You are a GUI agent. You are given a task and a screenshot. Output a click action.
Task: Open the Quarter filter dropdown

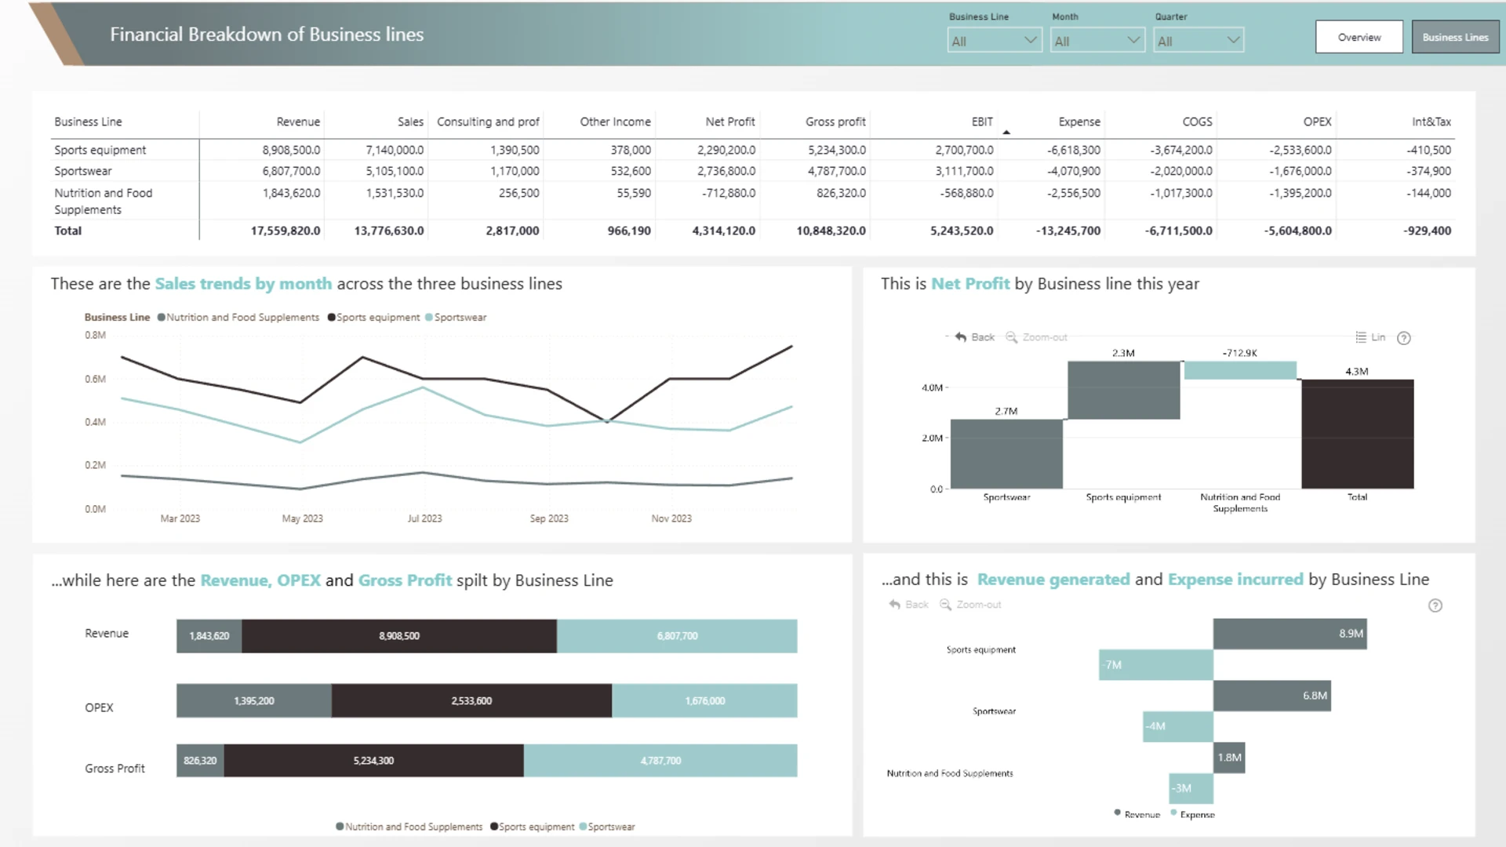(x=1199, y=41)
